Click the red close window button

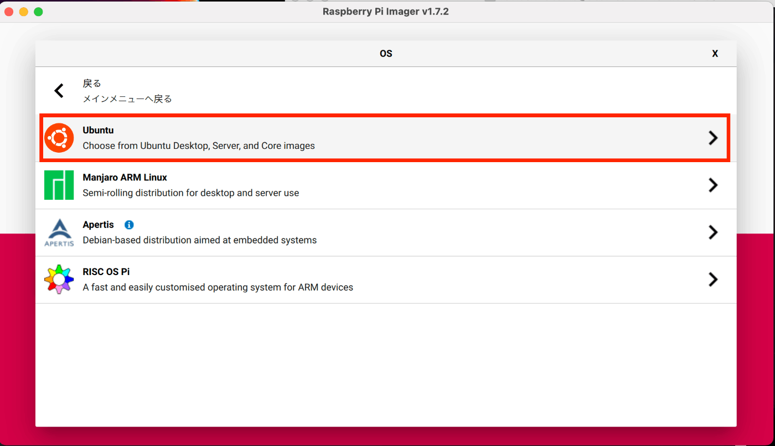pos(9,12)
